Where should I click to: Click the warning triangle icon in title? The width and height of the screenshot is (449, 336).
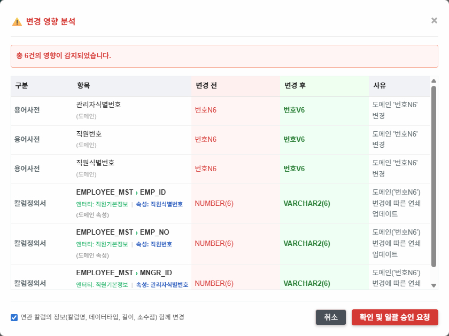[17, 22]
